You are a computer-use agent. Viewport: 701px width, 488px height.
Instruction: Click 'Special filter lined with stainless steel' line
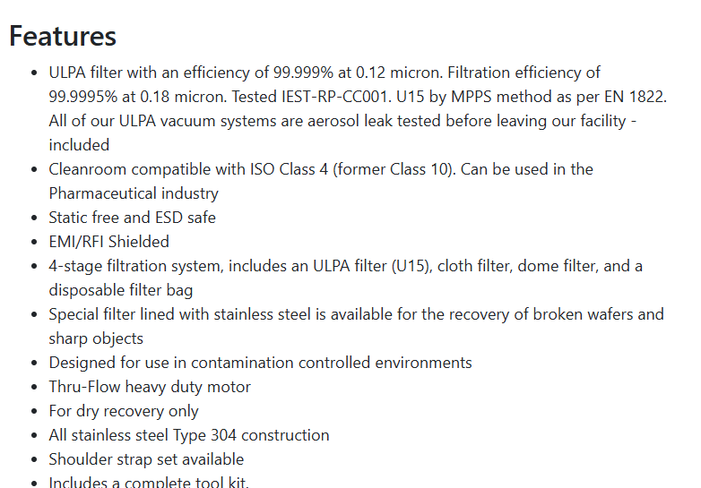point(356,314)
